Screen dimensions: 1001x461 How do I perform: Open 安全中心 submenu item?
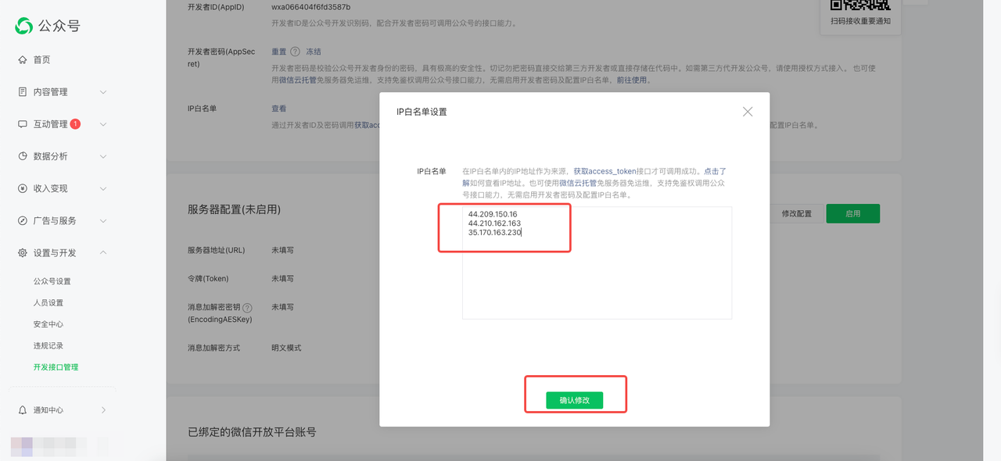pos(48,324)
